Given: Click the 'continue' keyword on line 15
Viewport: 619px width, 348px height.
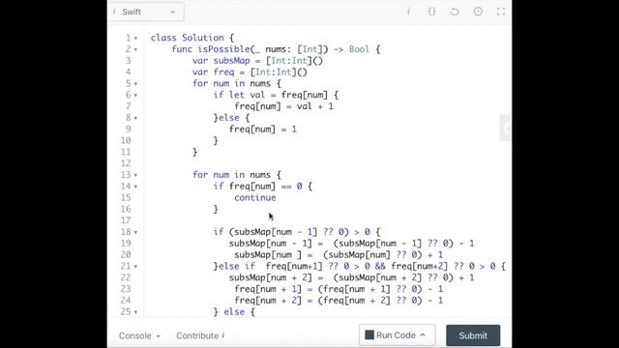Looking at the screenshot, I should [x=255, y=197].
